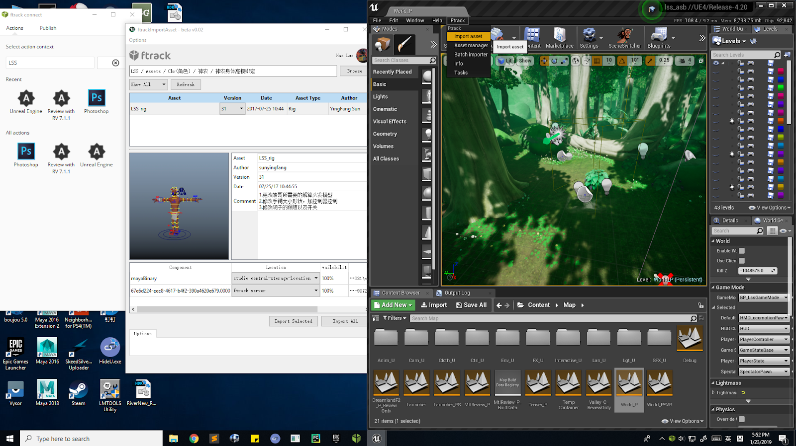Open Maya 2018 desktop shortcut
The width and height of the screenshot is (796, 446).
click(47, 393)
